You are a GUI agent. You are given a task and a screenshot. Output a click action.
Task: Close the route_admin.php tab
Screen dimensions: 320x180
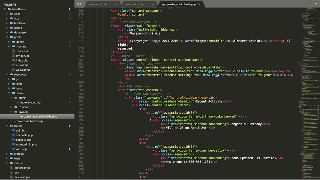click(116, 4)
